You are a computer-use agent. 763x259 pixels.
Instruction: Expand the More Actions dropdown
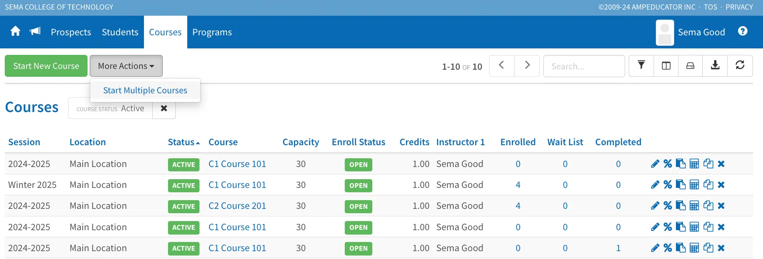(x=126, y=66)
